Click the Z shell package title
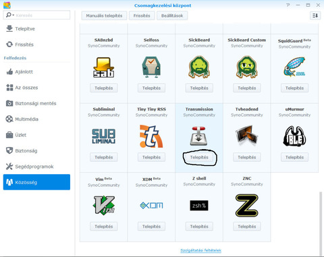The width and height of the screenshot is (324, 257). 199,179
